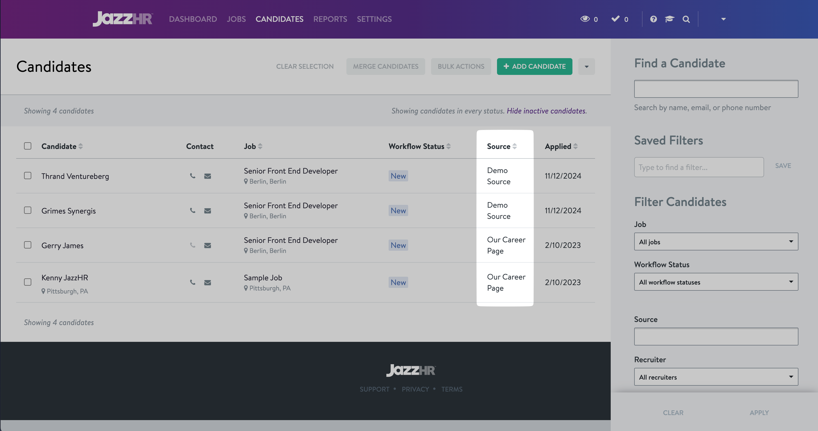This screenshot has width=818, height=431.
Task: Open candidate Gerry James
Action: coord(63,245)
